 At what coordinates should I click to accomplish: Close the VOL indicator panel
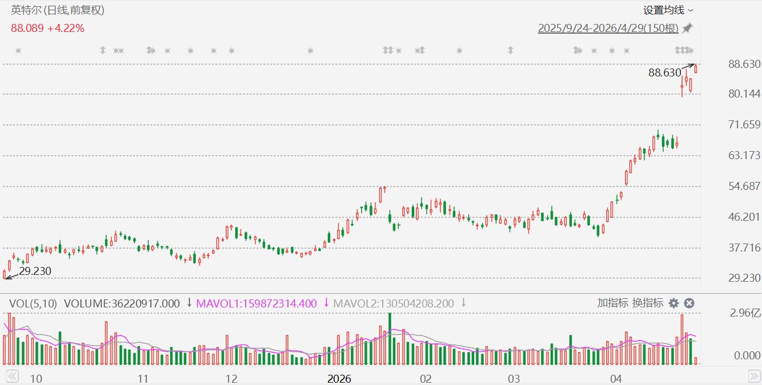[689, 303]
